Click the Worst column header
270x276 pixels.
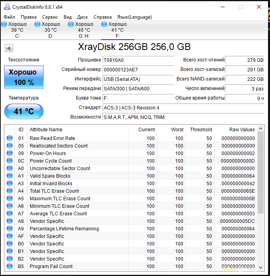tap(171, 130)
